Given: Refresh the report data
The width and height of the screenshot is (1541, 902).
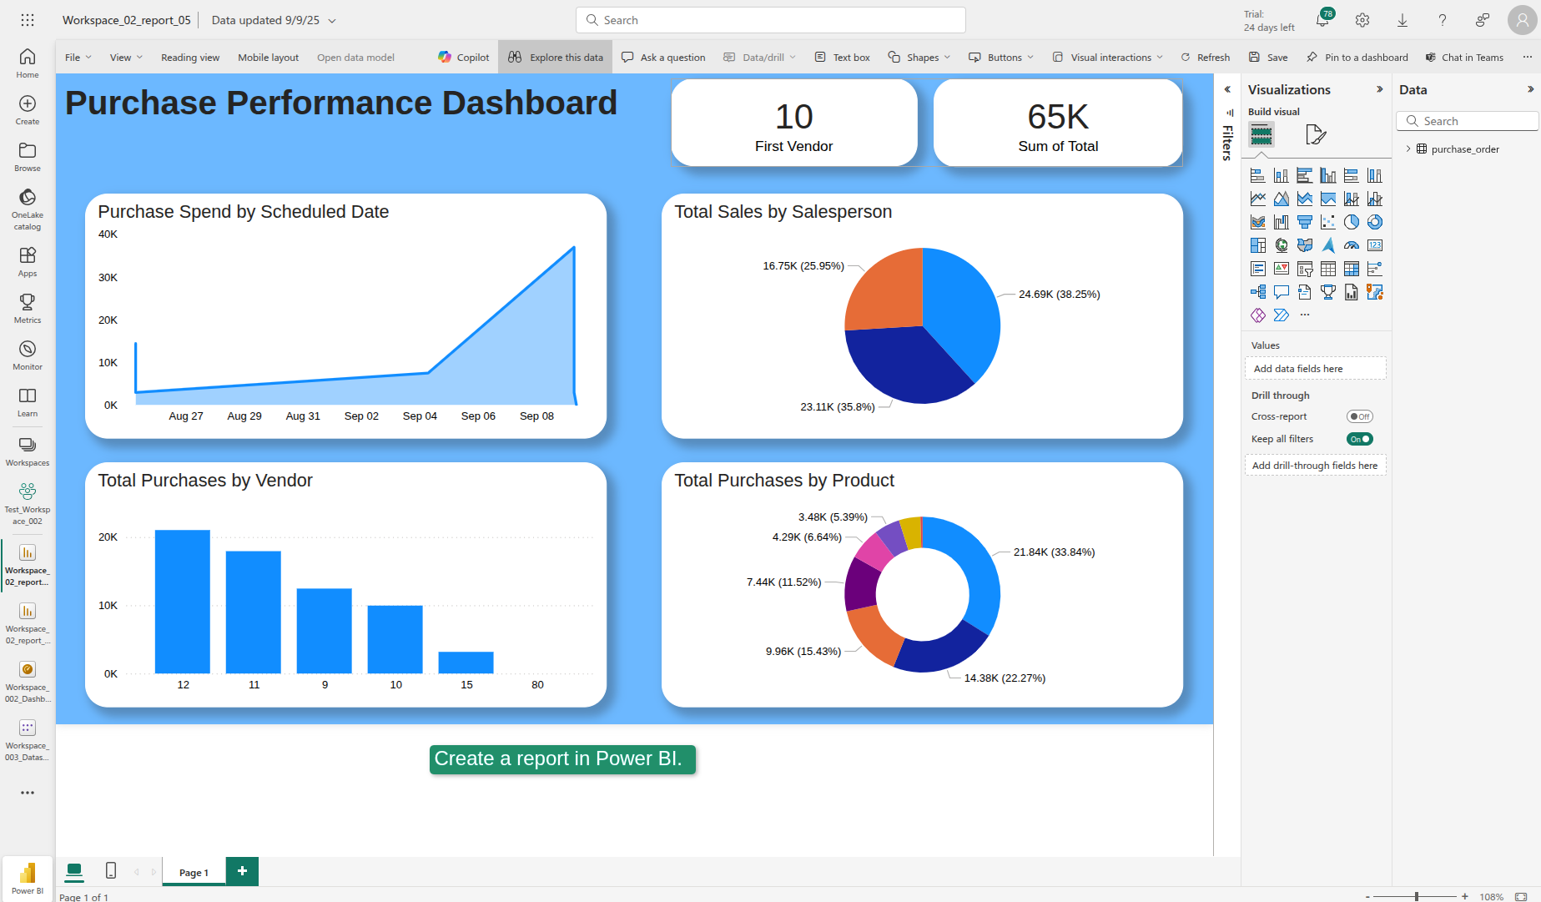Looking at the screenshot, I should point(1205,57).
